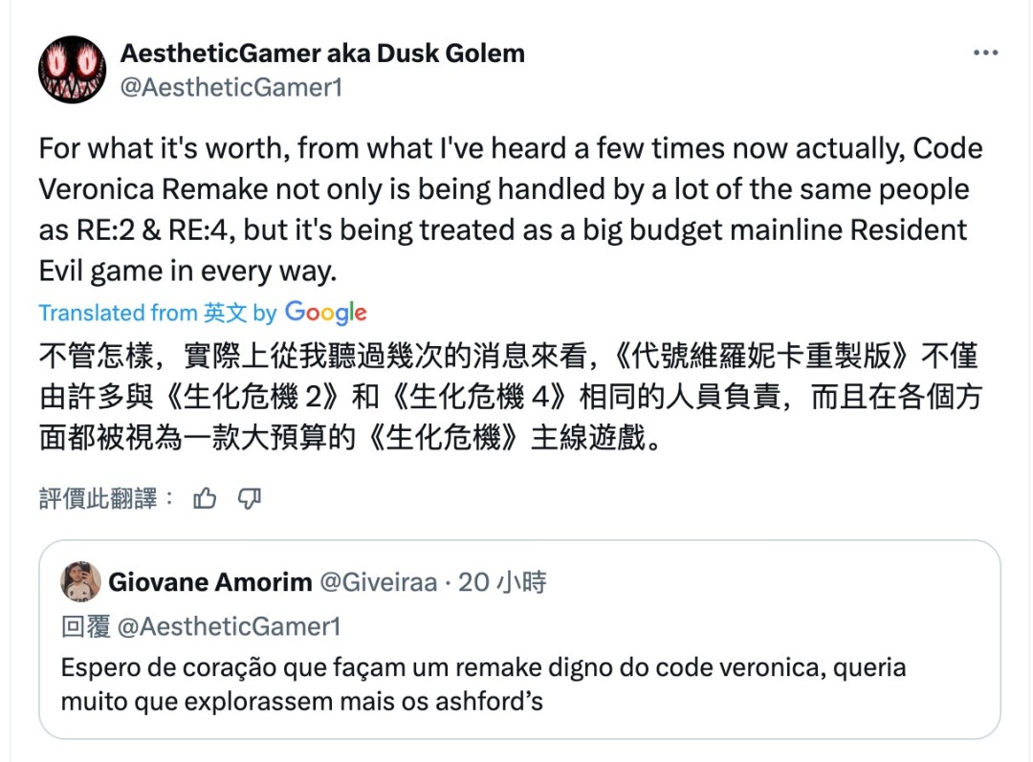
Task: Click the 20 小時 timestamp
Action: [504, 581]
